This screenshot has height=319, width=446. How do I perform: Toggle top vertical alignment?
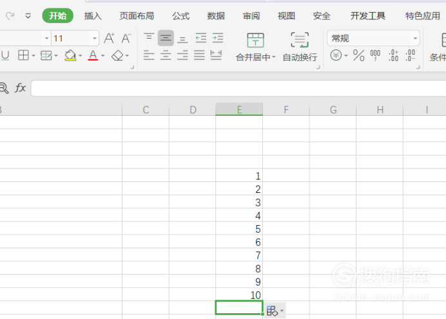(x=149, y=38)
